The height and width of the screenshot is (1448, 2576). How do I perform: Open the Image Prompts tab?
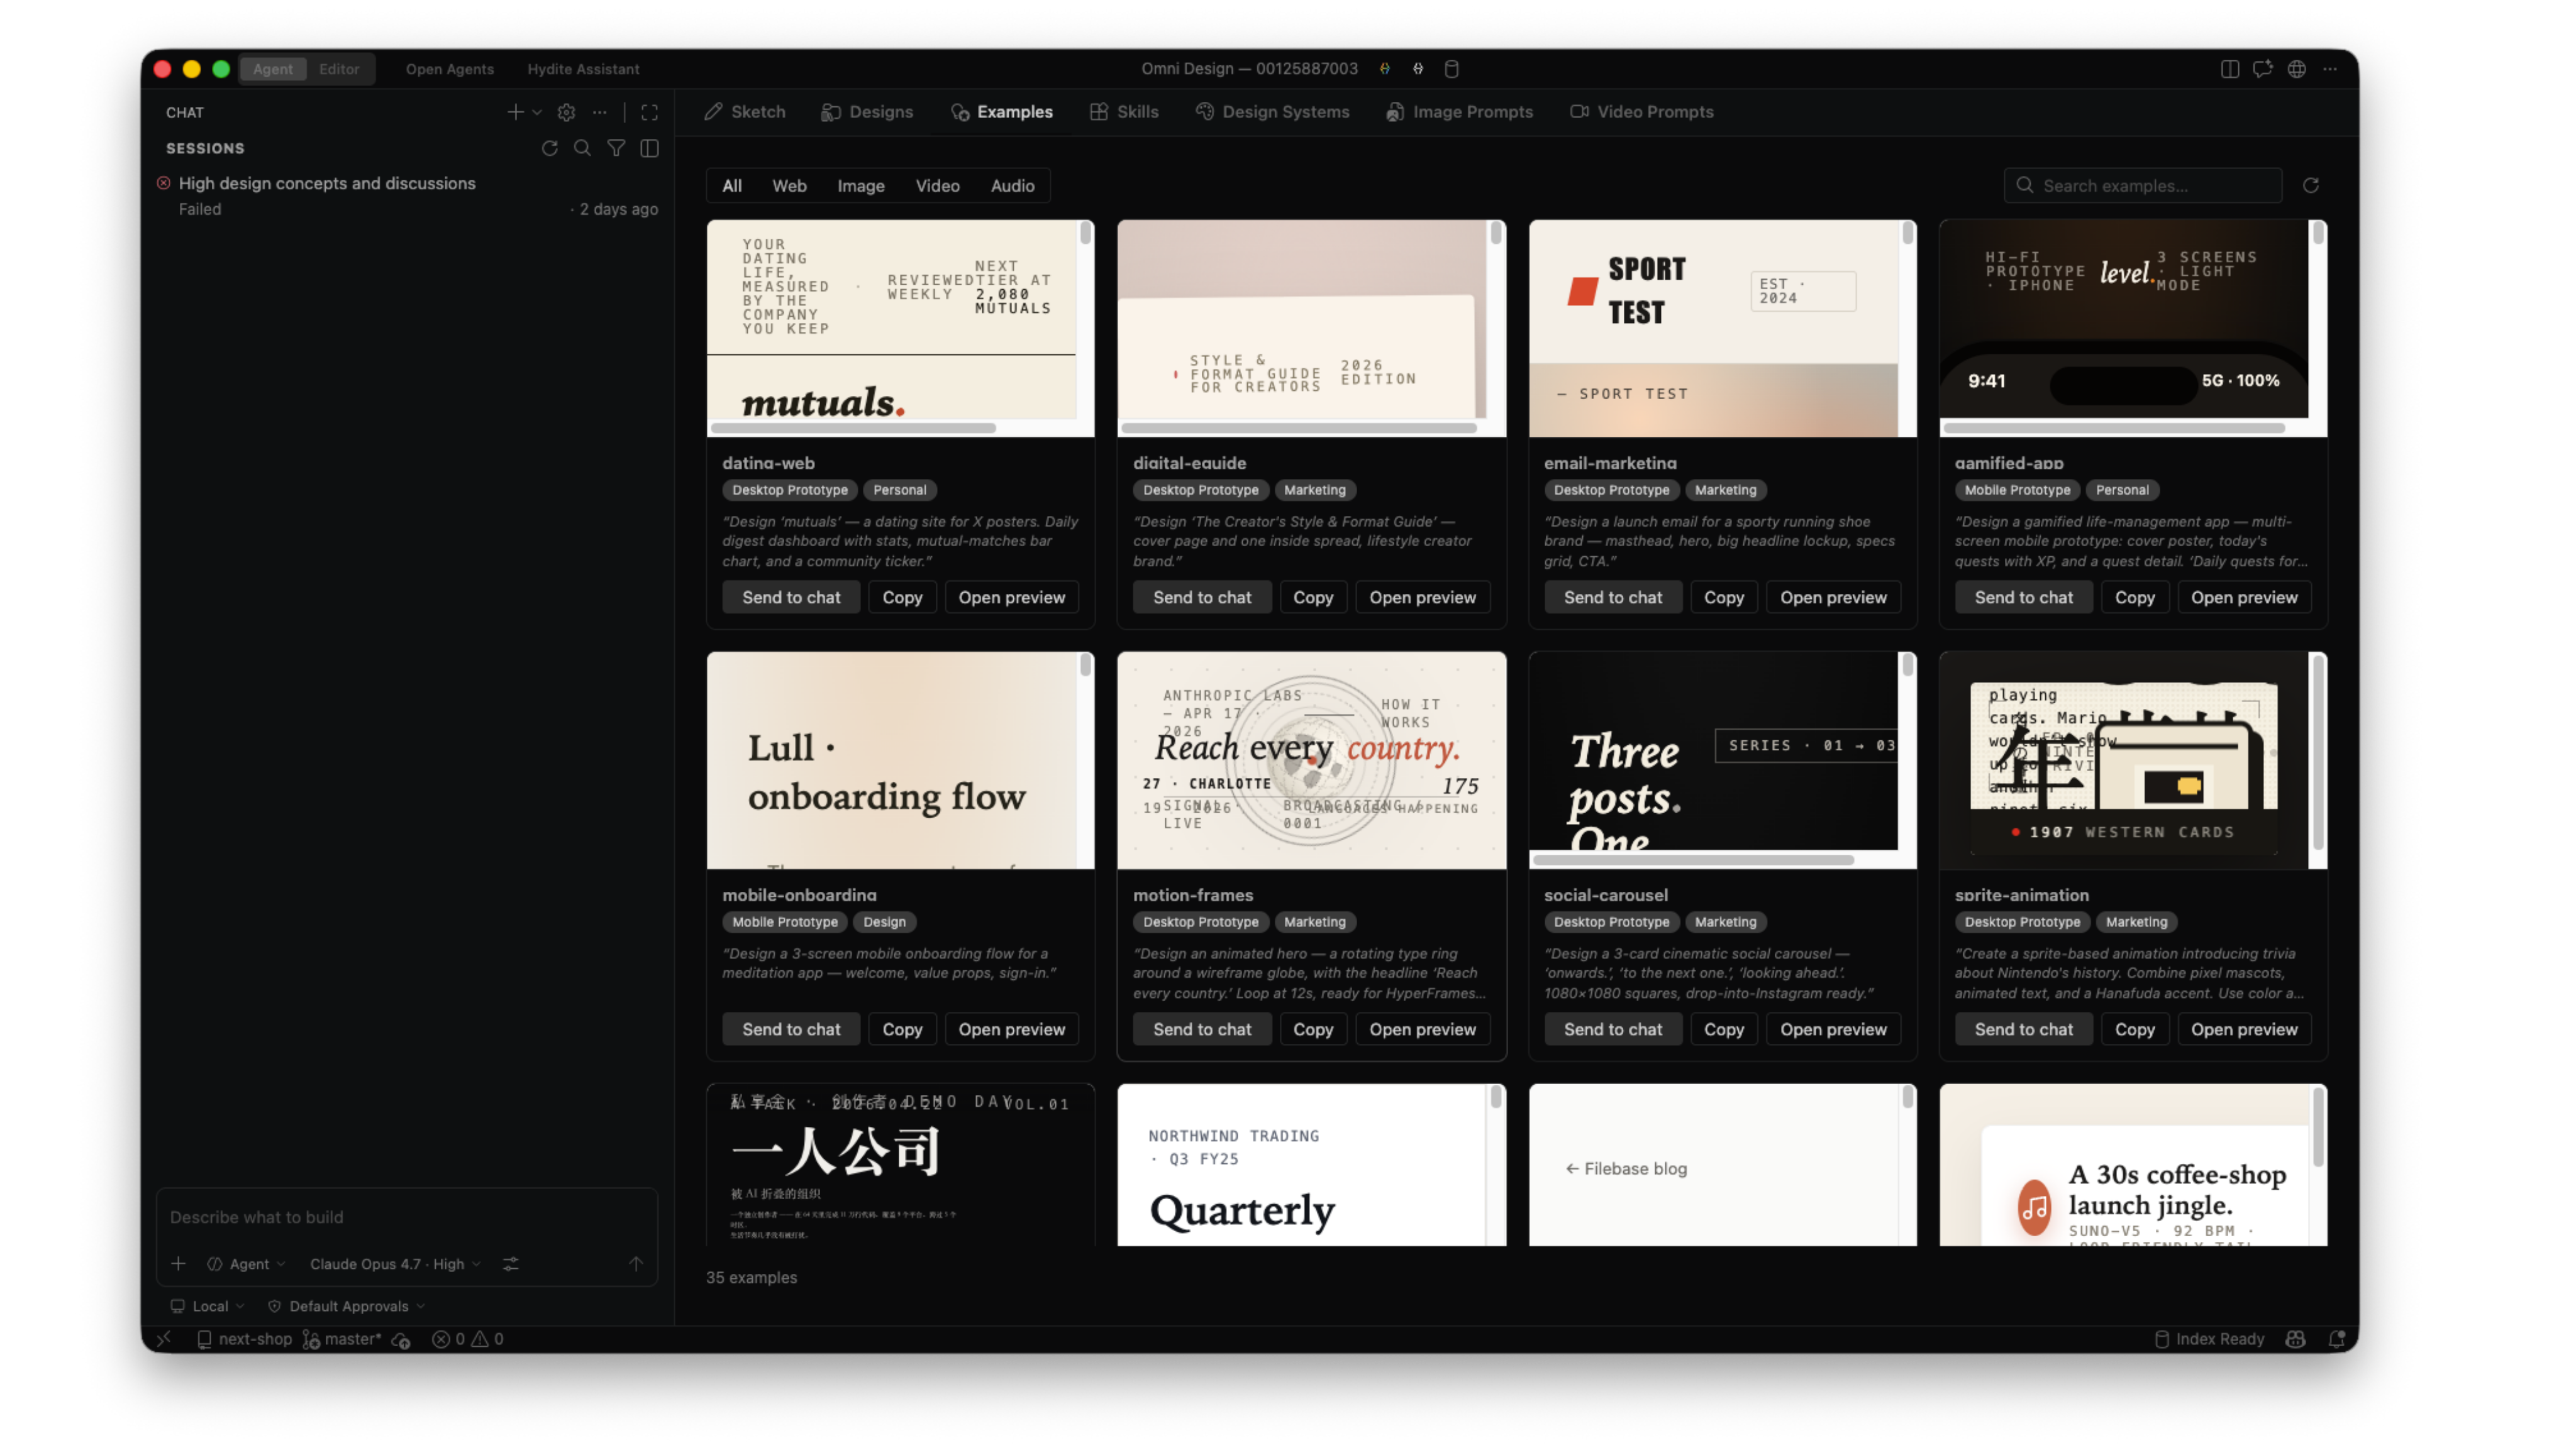tap(1459, 112)
